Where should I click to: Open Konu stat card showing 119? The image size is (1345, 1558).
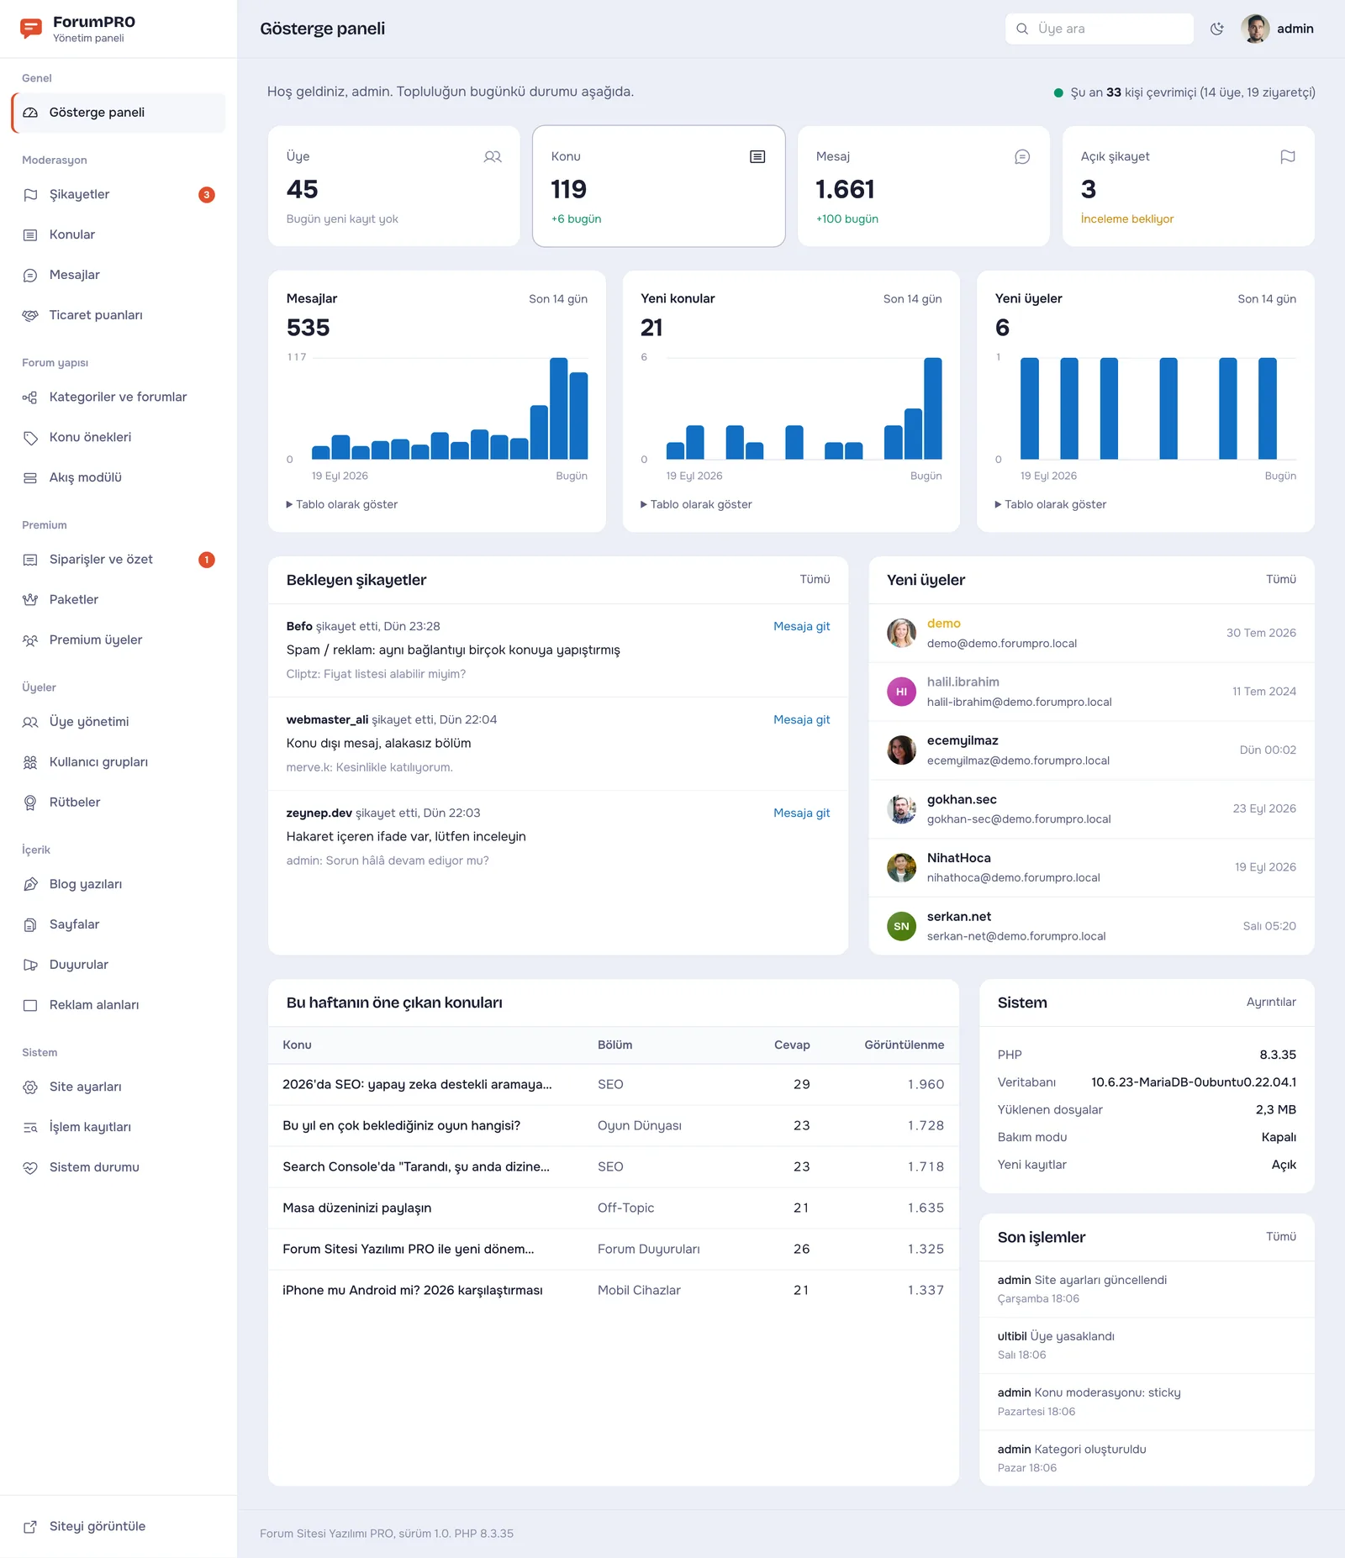[x=659, y=187]
